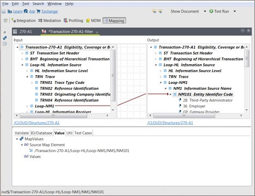Open the File menu

point(5,4)
